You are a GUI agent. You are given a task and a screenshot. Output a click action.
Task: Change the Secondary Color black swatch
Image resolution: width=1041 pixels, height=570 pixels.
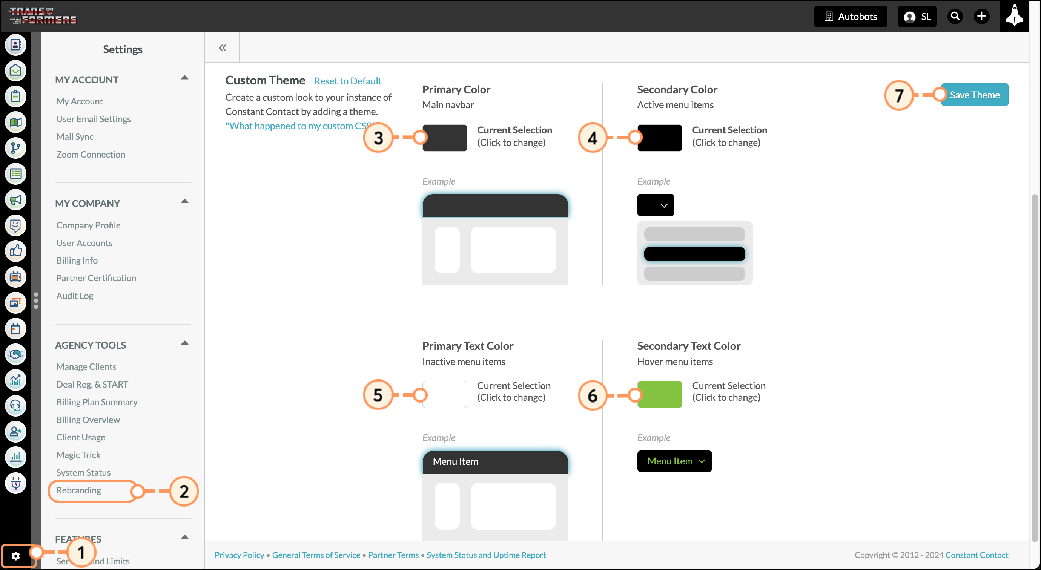[660, 138]
